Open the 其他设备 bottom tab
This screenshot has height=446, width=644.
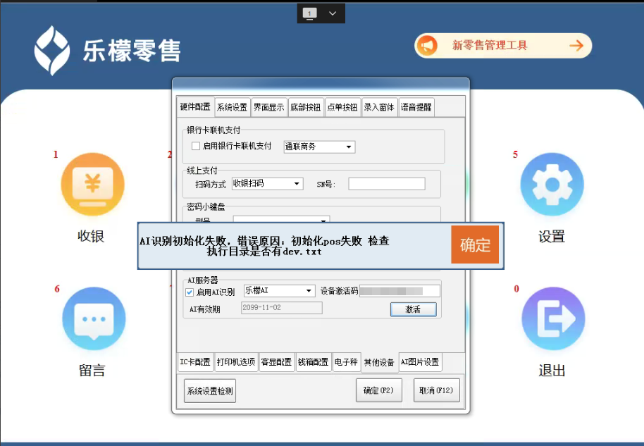point(379,362)
